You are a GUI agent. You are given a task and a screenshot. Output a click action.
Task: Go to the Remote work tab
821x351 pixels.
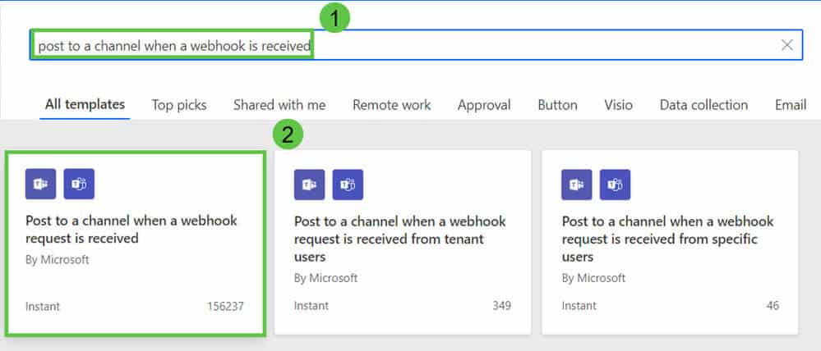click(x=392, y=105)
